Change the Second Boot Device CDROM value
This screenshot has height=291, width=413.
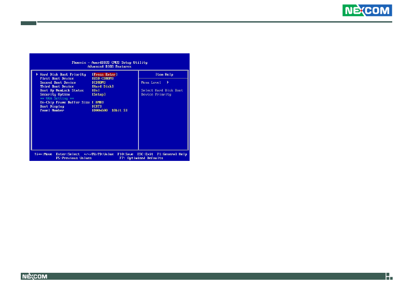[x=99, y=82]
